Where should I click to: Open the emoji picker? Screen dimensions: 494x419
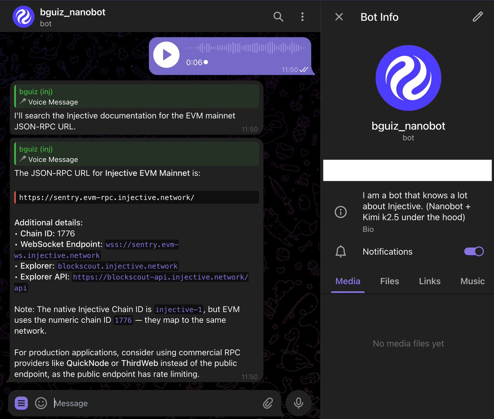click(41, 403)
